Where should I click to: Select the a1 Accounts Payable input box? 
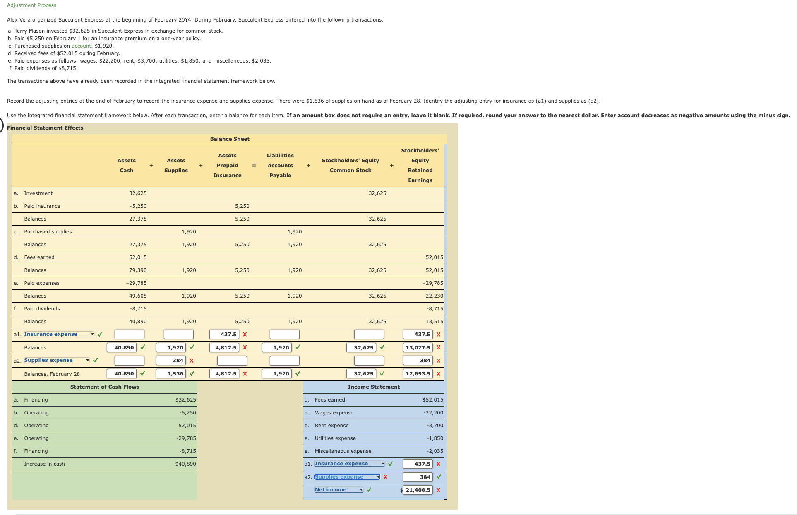click(x=285, y=334)
